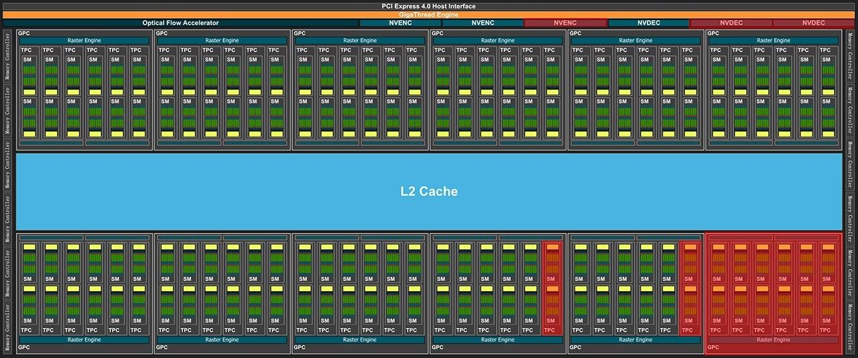Click the GPC label of the red bottom-right cluster
Screen dimensions: 858x358
[713, 347]
